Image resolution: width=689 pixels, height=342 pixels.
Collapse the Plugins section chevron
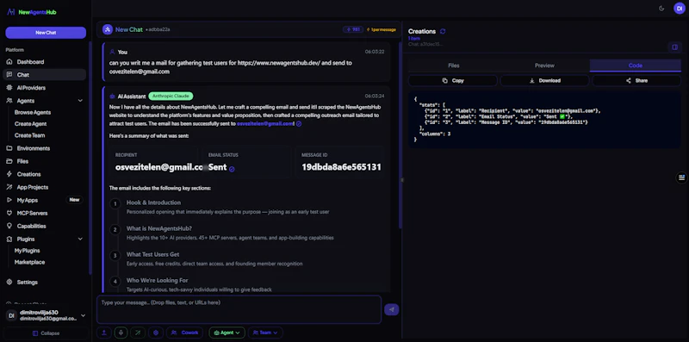80,239
